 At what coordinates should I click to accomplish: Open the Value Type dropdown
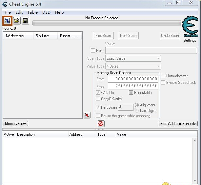[133, 66]
